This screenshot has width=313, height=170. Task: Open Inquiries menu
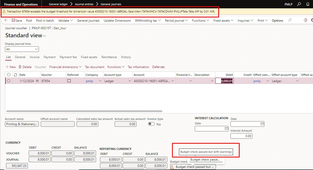point(245,20)
